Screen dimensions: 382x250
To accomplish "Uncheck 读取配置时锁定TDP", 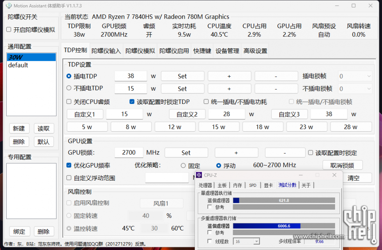I will [x=132, y=102].
